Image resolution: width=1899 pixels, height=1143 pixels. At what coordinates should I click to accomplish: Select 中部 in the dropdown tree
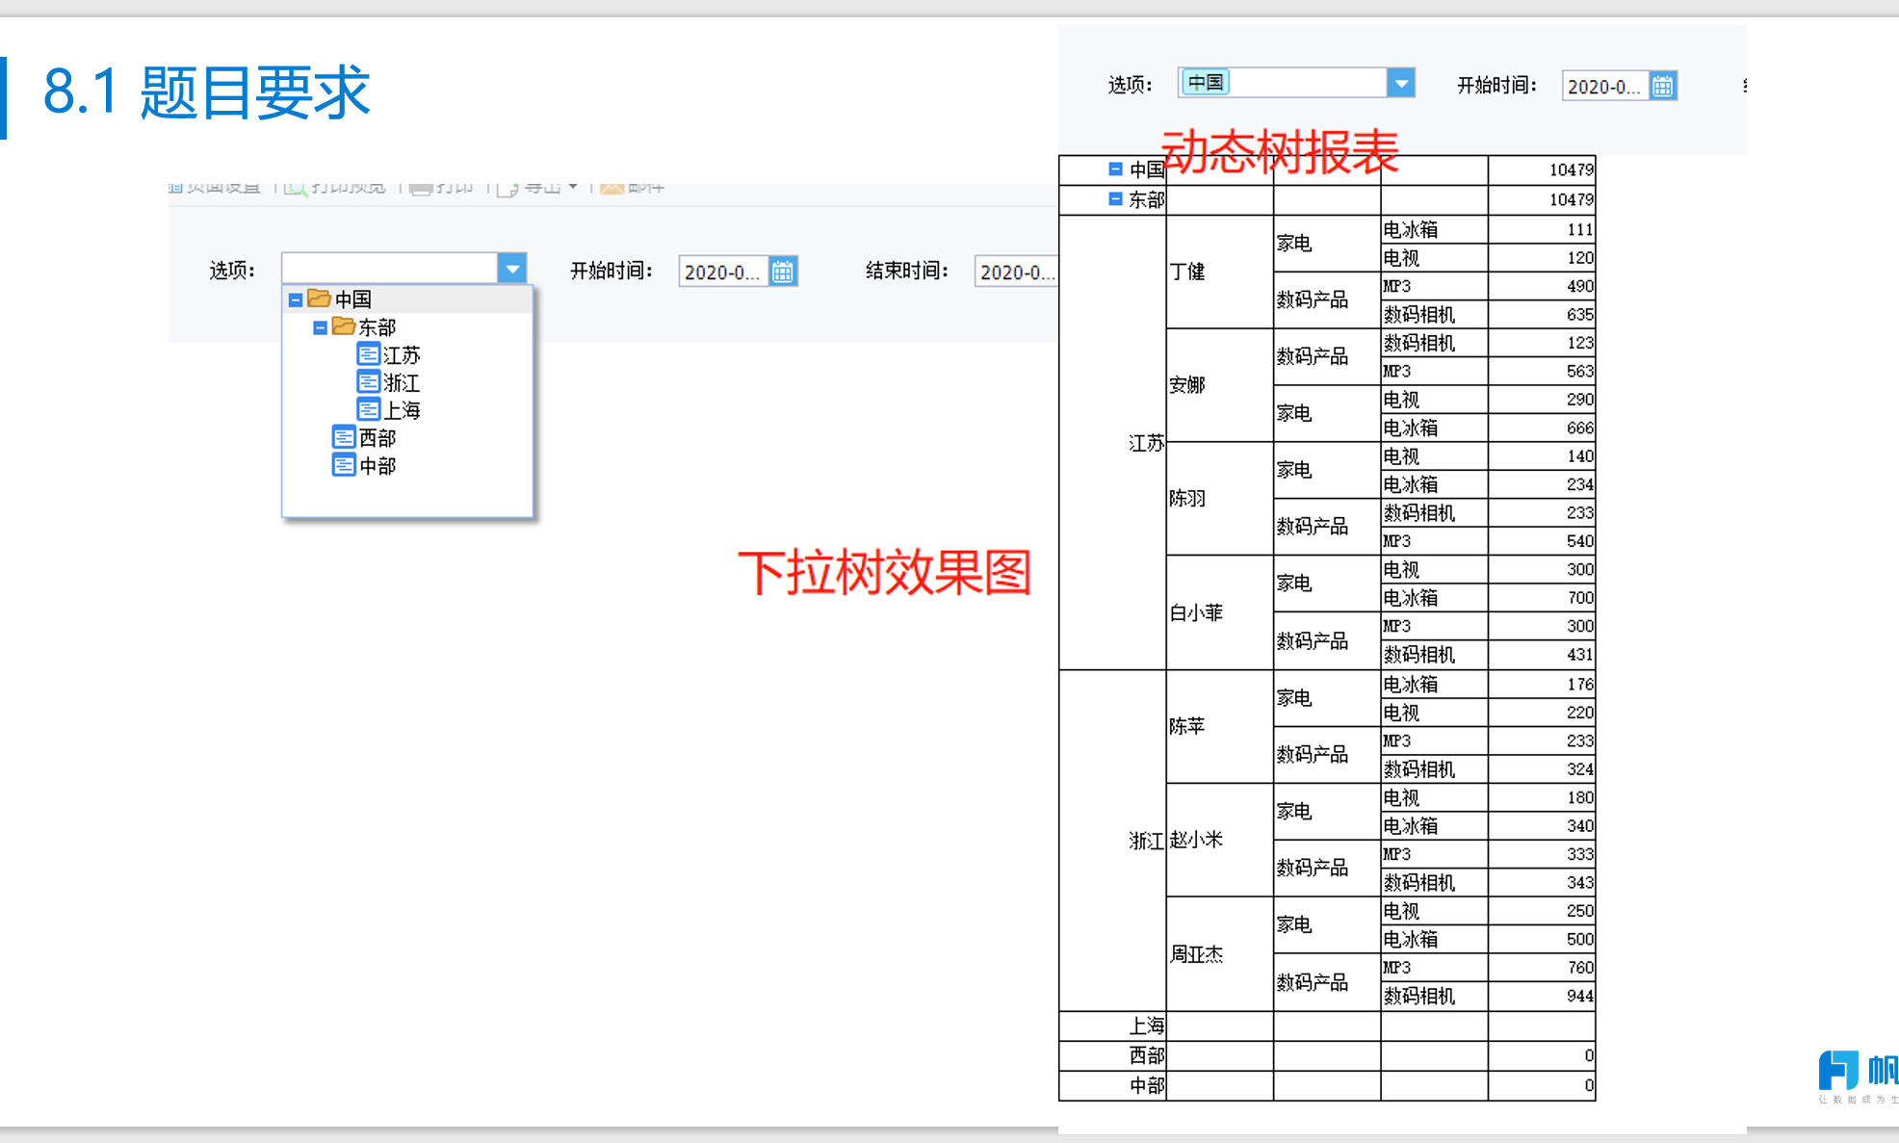click(377, 466)
